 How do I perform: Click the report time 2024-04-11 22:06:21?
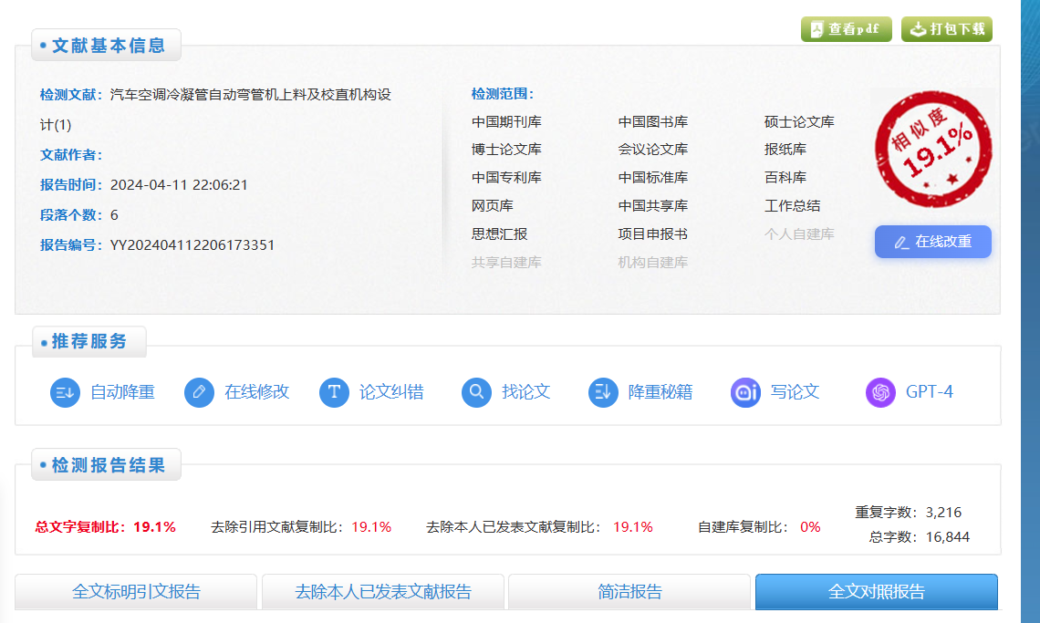(179, 185)
